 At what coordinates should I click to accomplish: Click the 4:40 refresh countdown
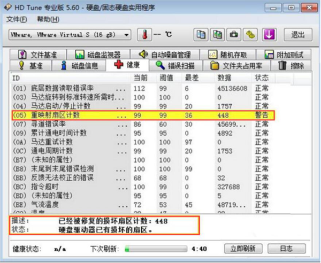pos(199,249)
